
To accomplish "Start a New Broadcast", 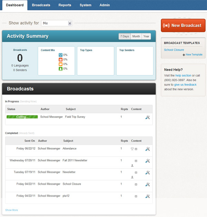I will tap(183, 25).
